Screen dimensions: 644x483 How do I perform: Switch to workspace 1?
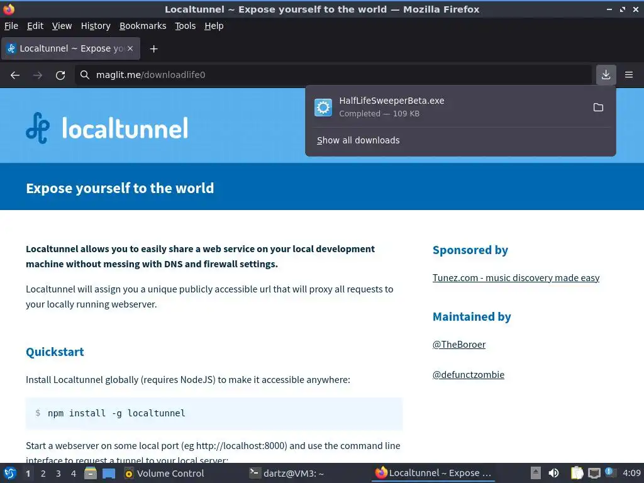click(x=28, y=474)
